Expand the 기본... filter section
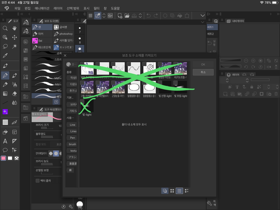 point(70,97)
